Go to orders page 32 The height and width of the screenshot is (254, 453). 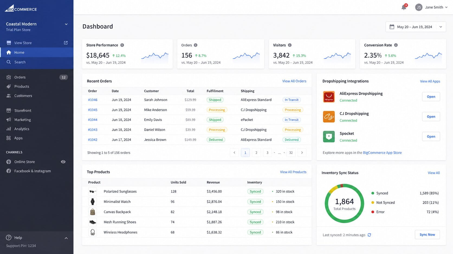pos(291,153)
